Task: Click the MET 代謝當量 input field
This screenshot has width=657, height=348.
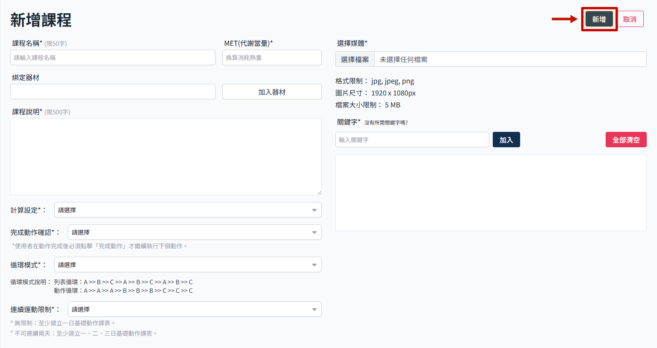Action: [272, 57]
